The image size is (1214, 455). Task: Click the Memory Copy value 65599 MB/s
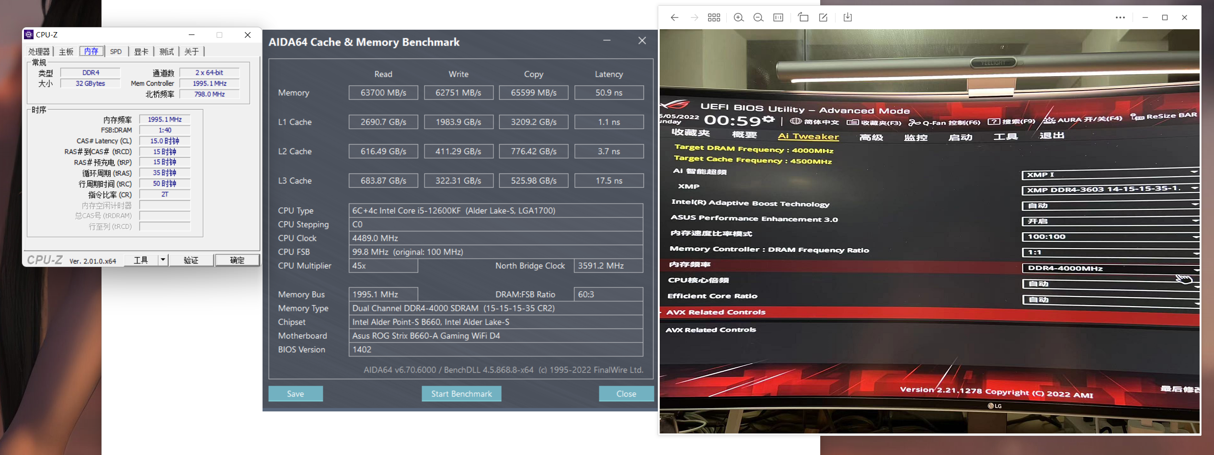click(x=534, y=92)
